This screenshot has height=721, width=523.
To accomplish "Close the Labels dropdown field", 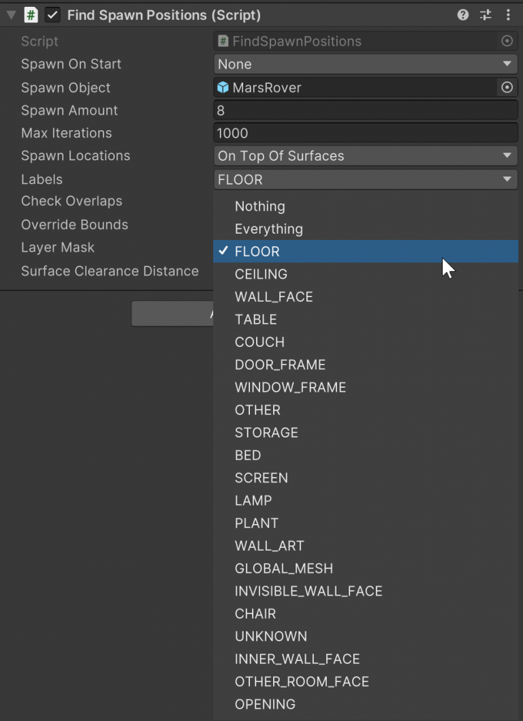I will click(x=366, y=179).
